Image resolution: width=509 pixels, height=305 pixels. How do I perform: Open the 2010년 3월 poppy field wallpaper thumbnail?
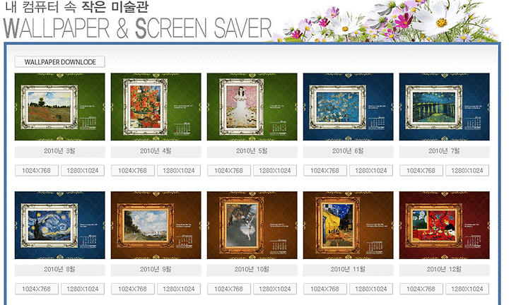coord(59,107)
